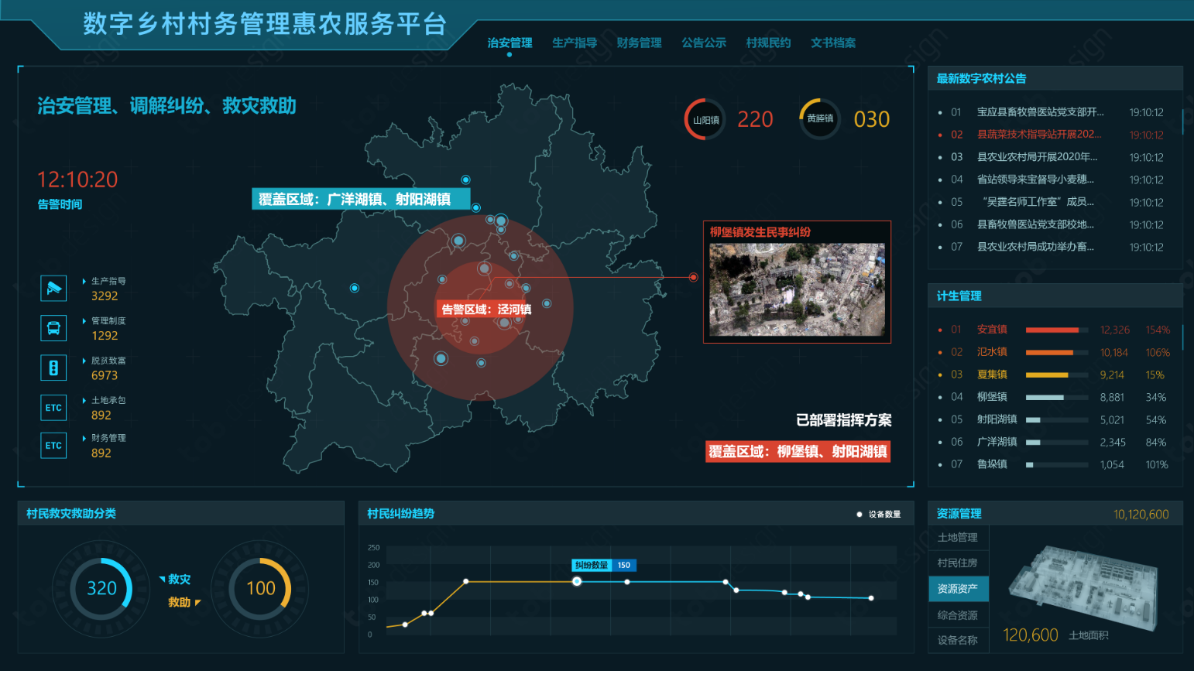Click the 3D building model in 资源管理
The width and height of the screenshot is (1194, 674).
[1083, 587]
